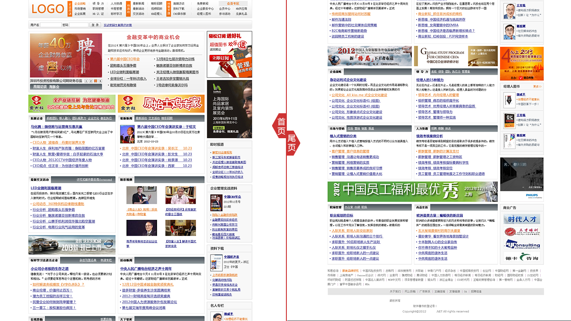
Task: Click the 登录 login button
Action: click(x=95, y=25)
